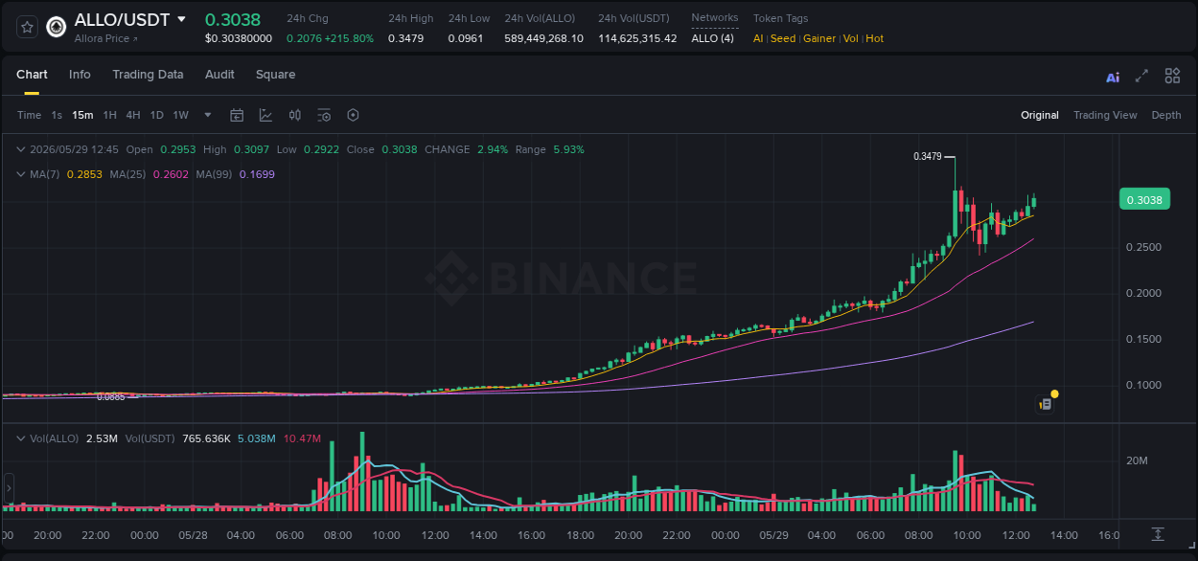Open the Ai assistant icon
The width and height of the screenshot is (1198, 561).
1113,77
